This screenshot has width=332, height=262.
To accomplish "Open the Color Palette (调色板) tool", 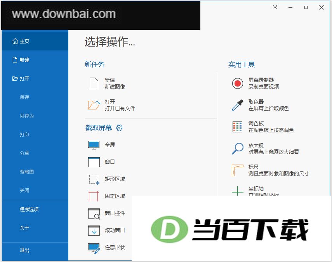I will click(262, 127).
